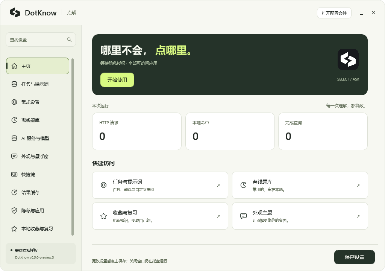Screen dimensions: 385x271
Task: Click the 点解 subtitle in title bar
Action: [72, 12]
